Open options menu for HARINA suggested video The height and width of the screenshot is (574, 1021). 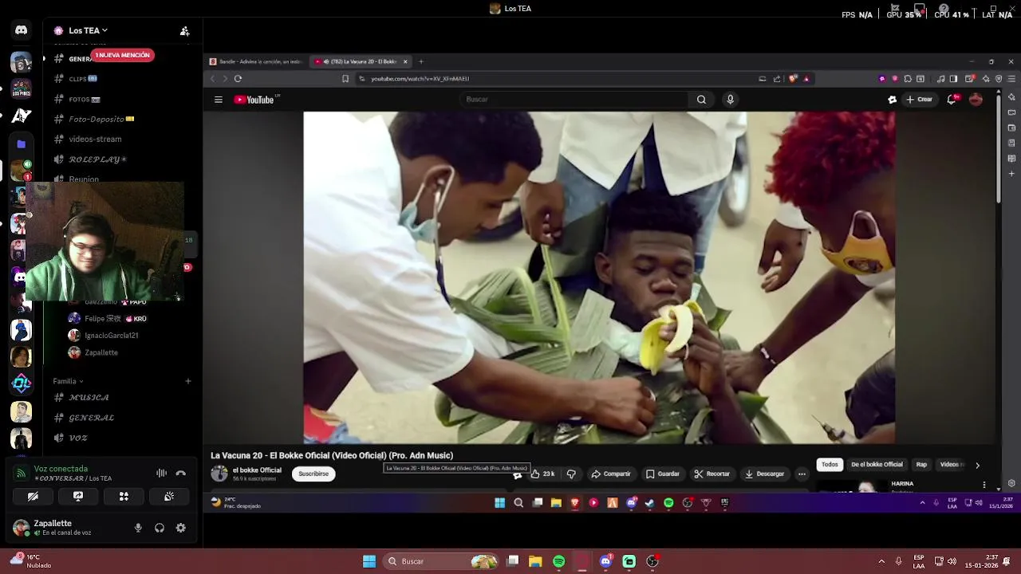tap(984, 485)
